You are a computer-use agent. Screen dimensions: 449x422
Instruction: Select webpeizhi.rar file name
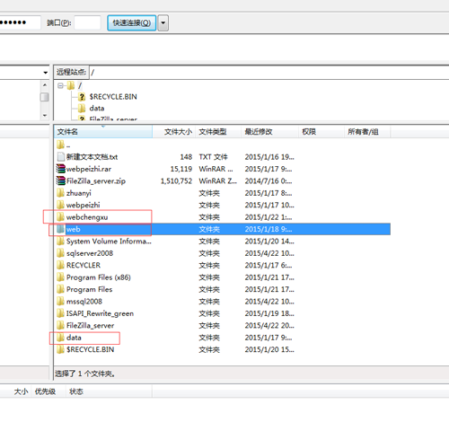pos(89,169)
